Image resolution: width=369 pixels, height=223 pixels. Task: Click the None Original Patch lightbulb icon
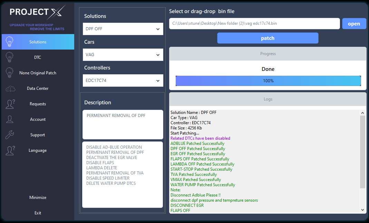9,73
